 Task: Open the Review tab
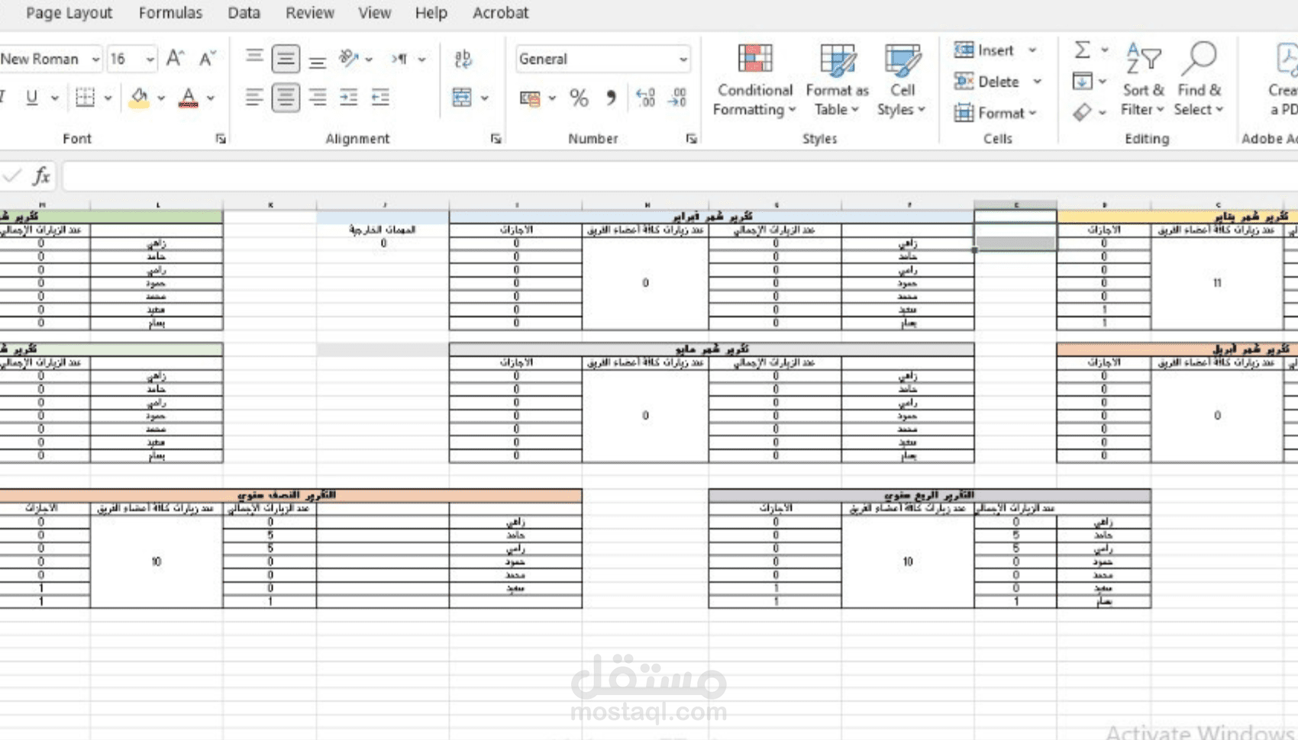coord(309,13)
